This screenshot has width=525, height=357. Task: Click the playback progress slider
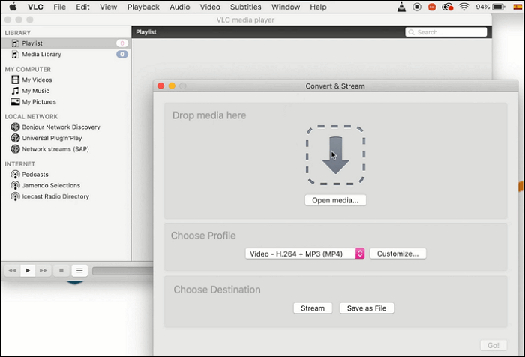click(x=120, y=271)
